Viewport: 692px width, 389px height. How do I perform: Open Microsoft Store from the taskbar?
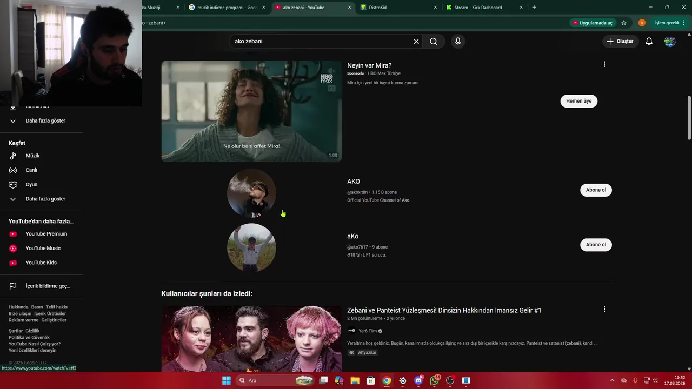[x=371, y=380]
